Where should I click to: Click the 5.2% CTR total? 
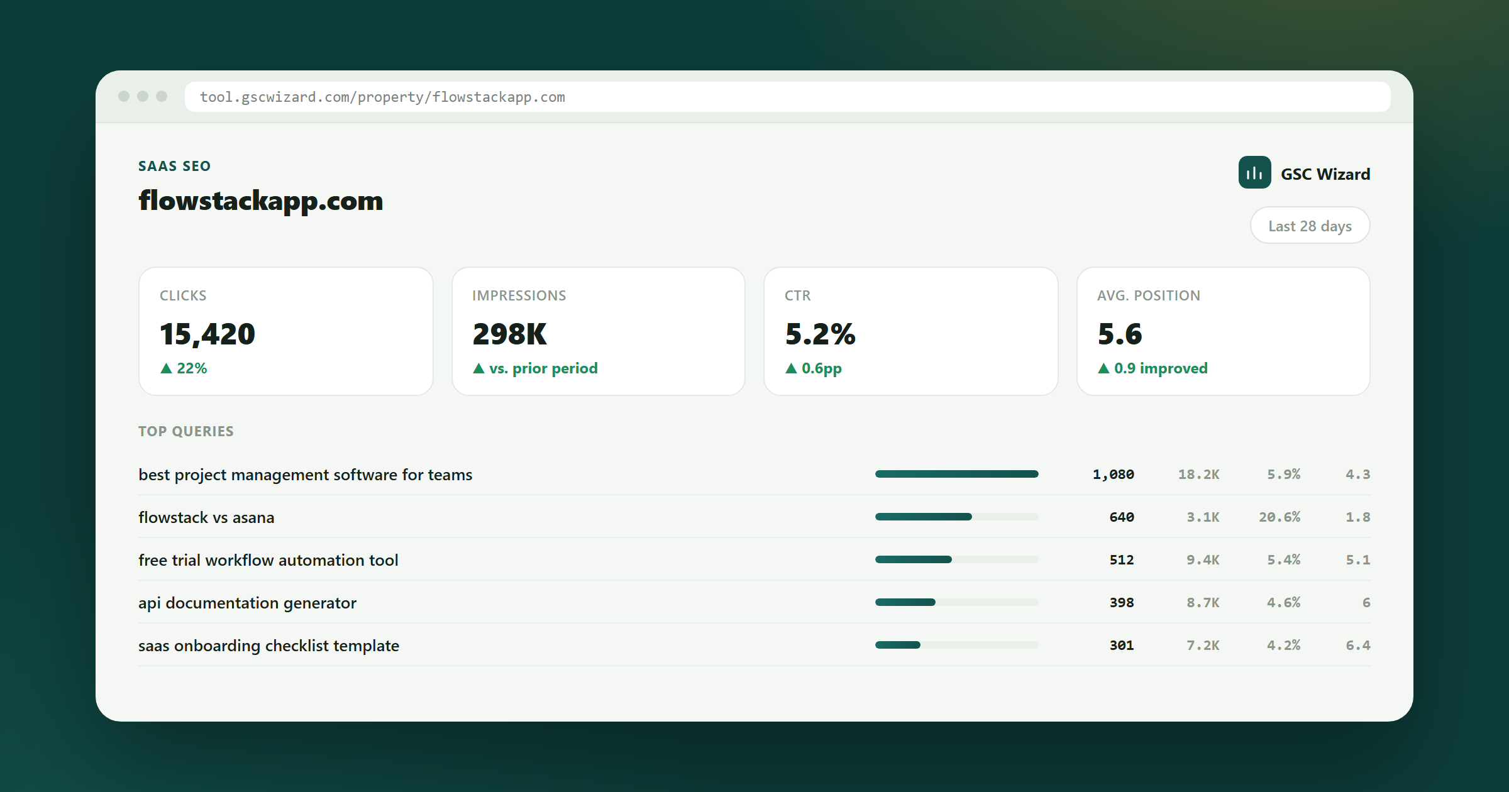pos(821,334)
